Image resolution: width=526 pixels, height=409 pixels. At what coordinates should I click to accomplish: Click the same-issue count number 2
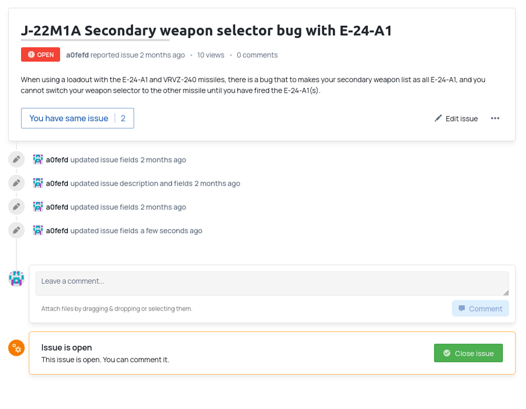click(x=123, y=118)
